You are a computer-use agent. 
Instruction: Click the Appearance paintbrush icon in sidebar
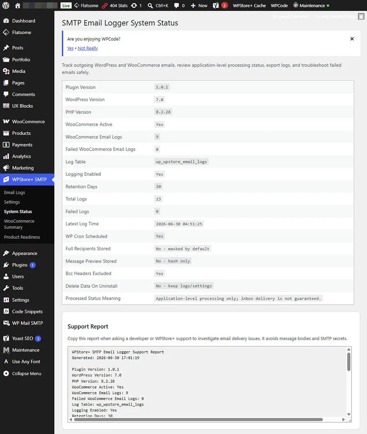(x=6, y=253)
